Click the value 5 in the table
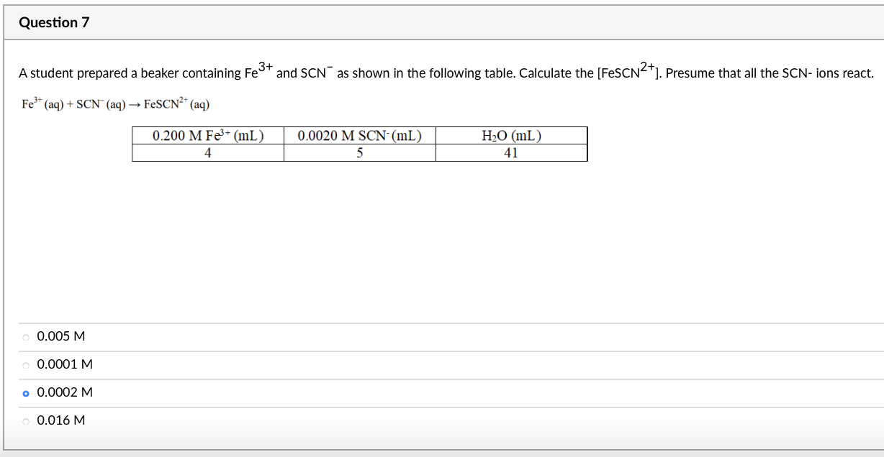 pyautogui.click(x=360, y=152)
